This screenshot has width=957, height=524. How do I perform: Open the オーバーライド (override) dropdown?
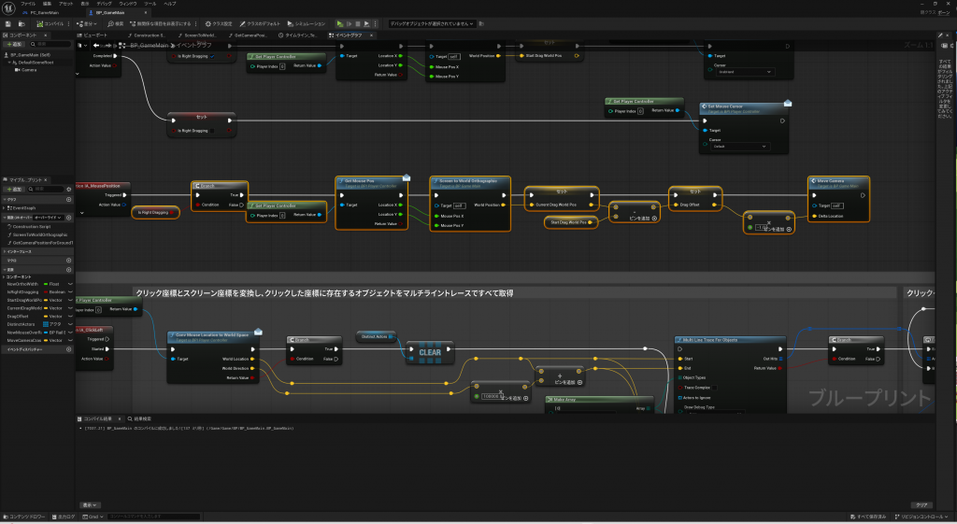click(x=49, y=217)
